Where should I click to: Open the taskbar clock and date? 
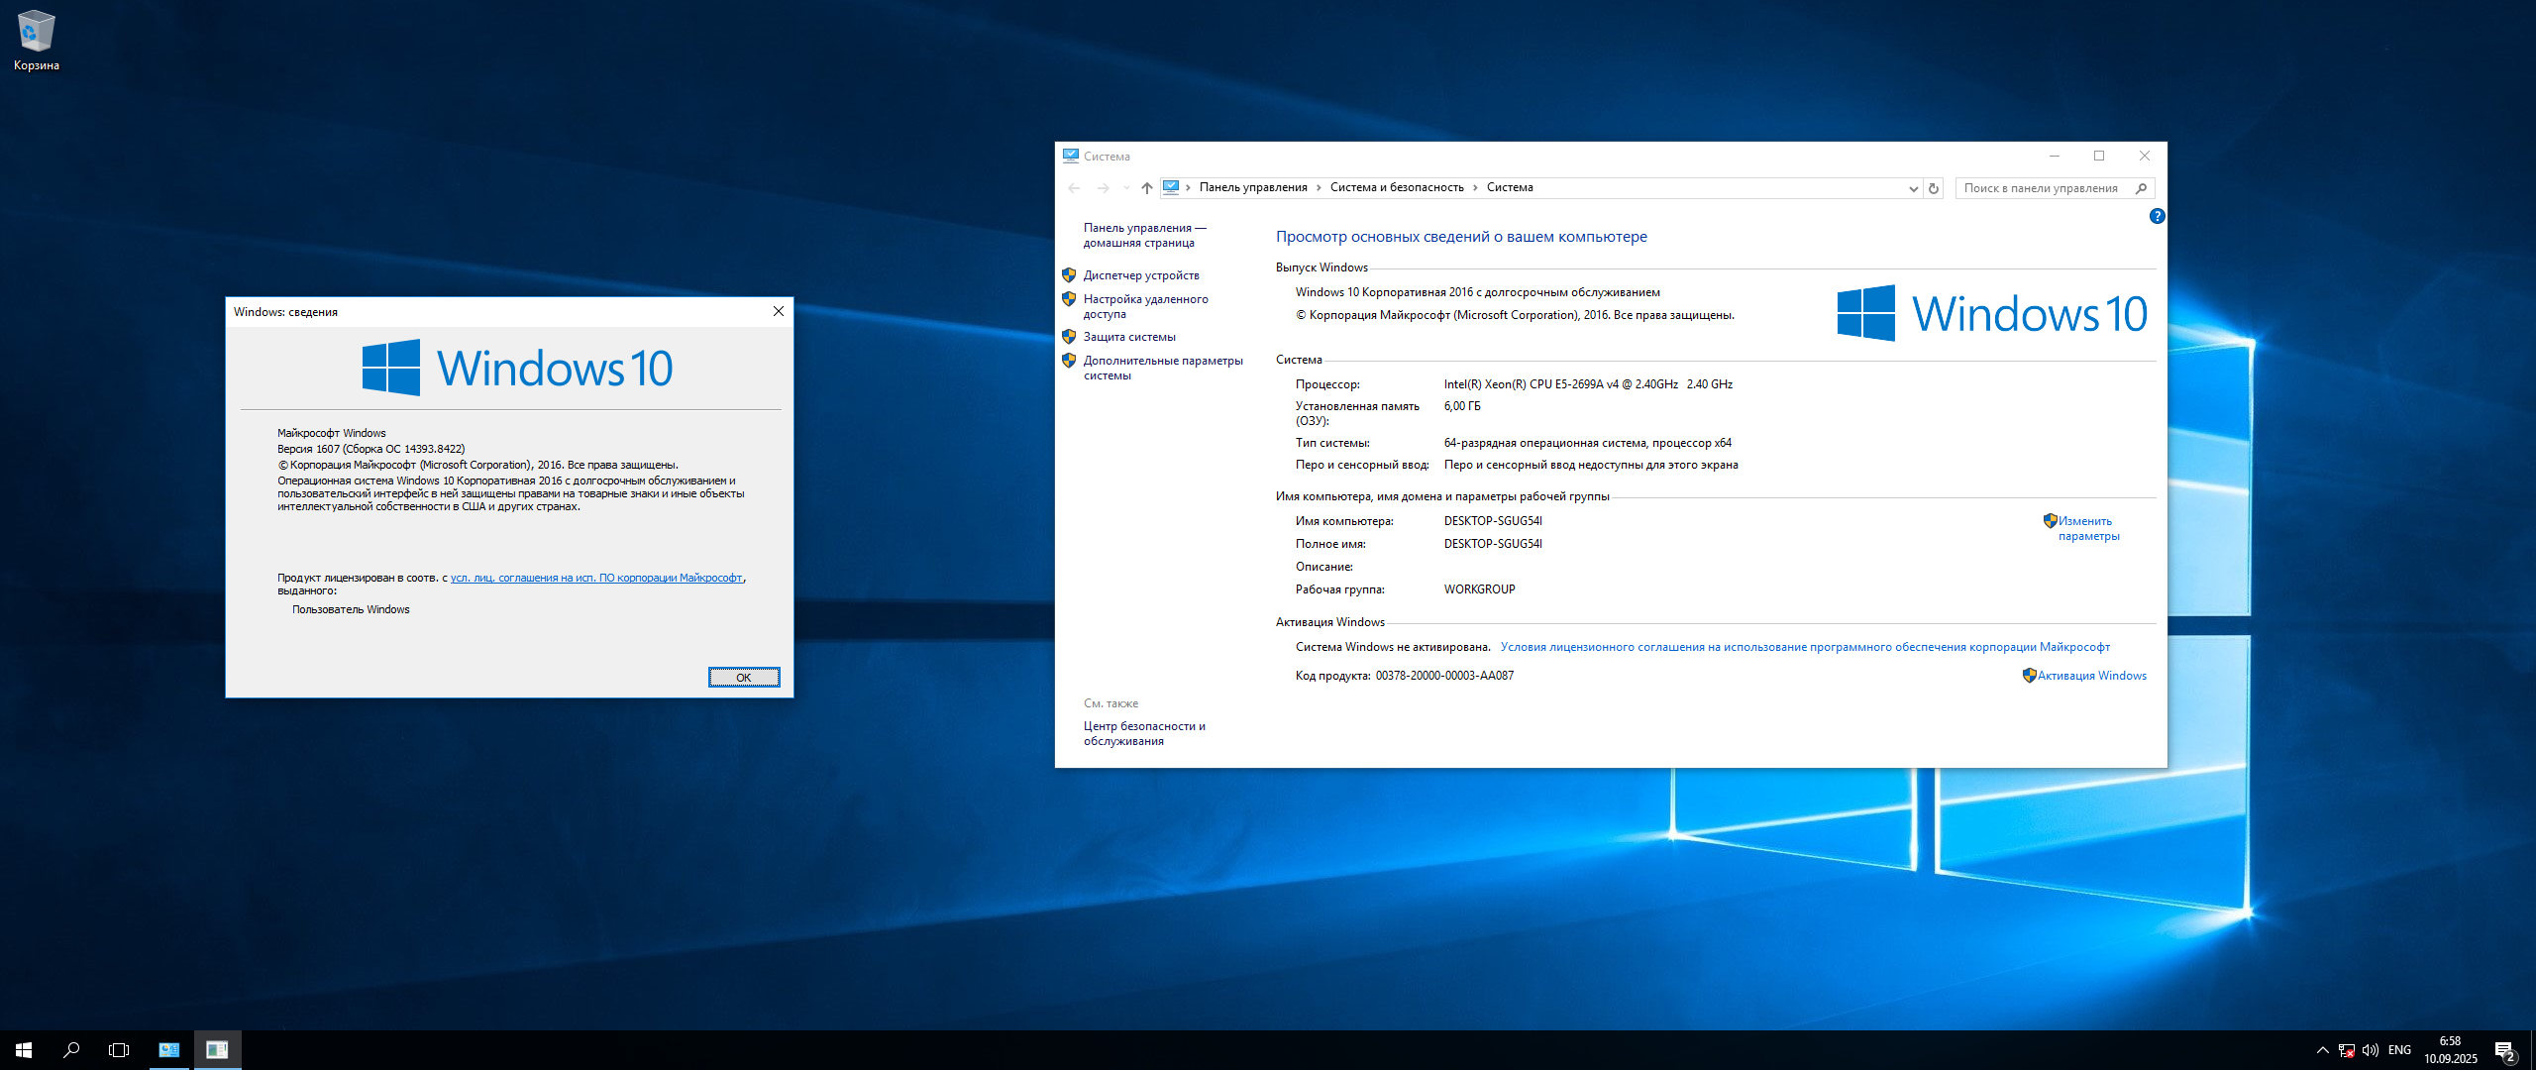2451,1050
